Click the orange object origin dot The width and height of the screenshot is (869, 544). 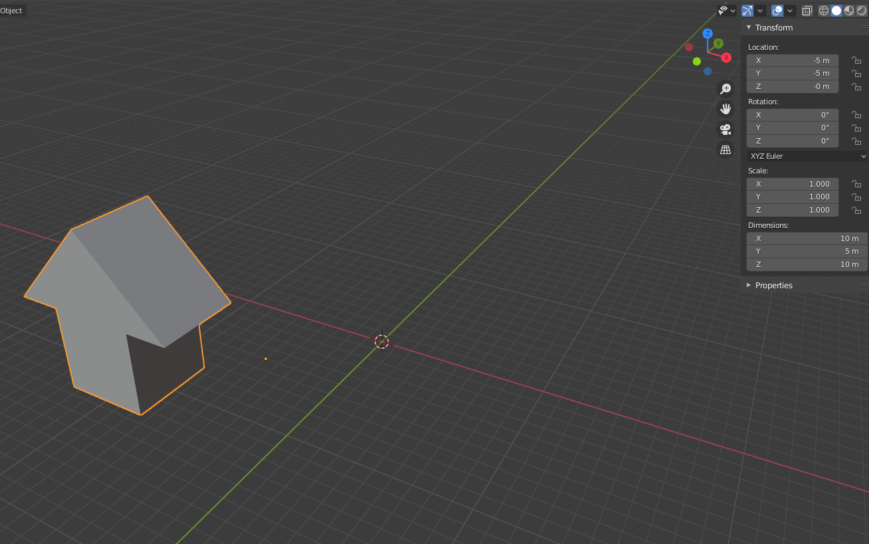pyautogui.click(x=266, y=359)
